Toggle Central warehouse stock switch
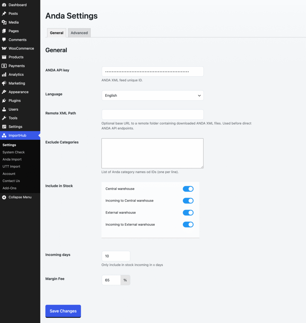 [x=188, y=189]
